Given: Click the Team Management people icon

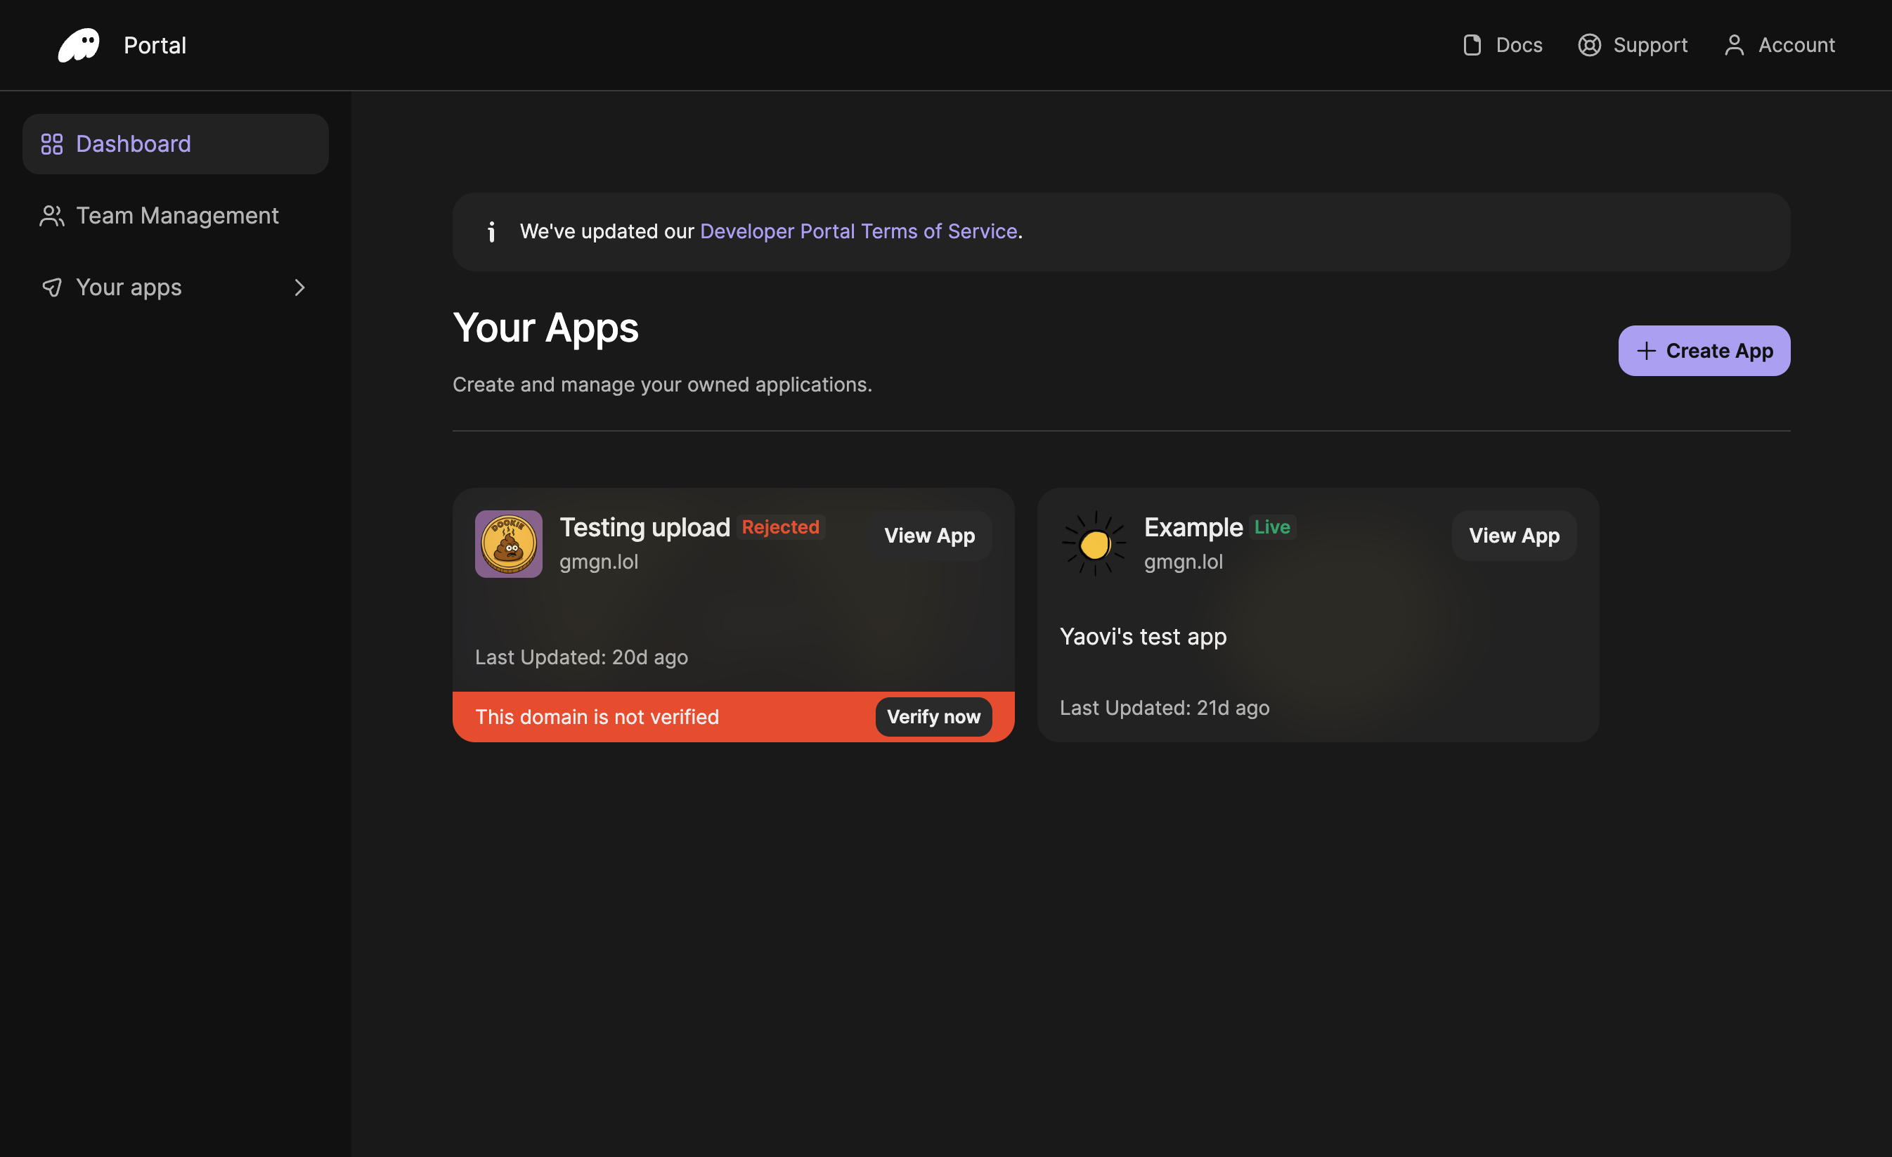Looking at the screenshot, I should (51, 216).
